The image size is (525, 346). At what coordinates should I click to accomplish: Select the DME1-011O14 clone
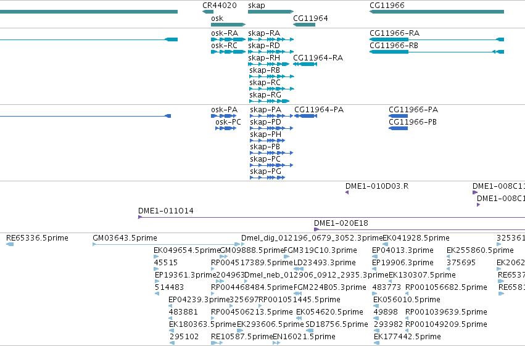coord(331,217)
